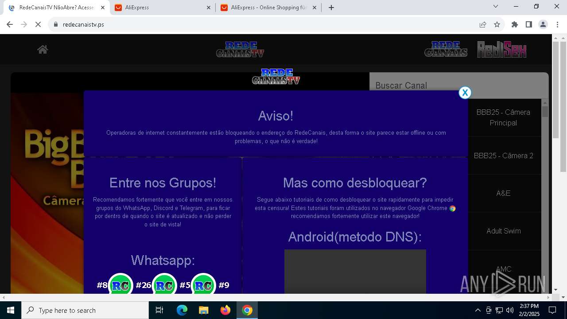Click the home icon in site header
This screenshot has height=319, width=567.
coord(43,50)
